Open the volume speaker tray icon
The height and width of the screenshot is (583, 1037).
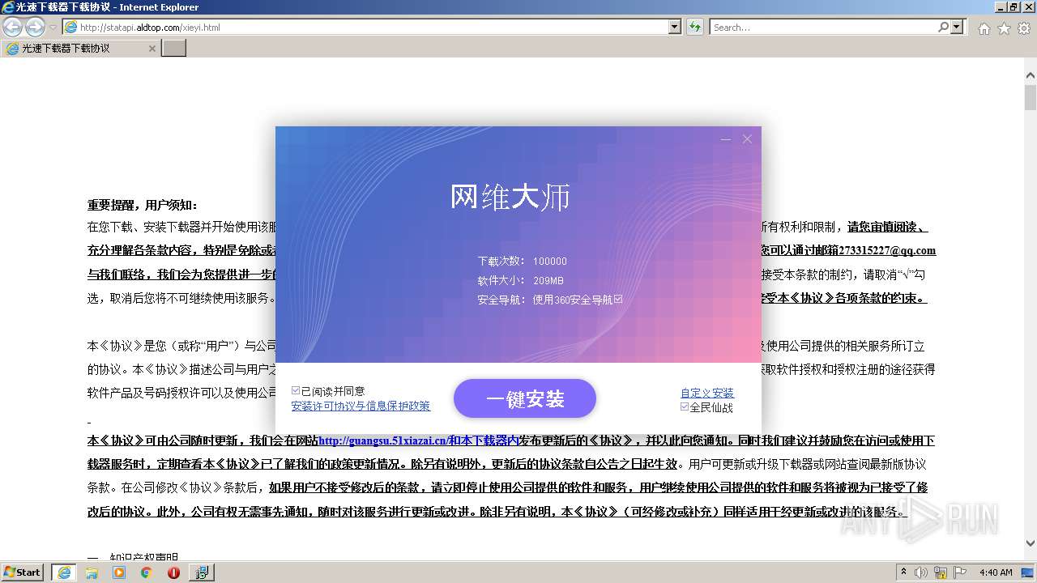point(923,572)
